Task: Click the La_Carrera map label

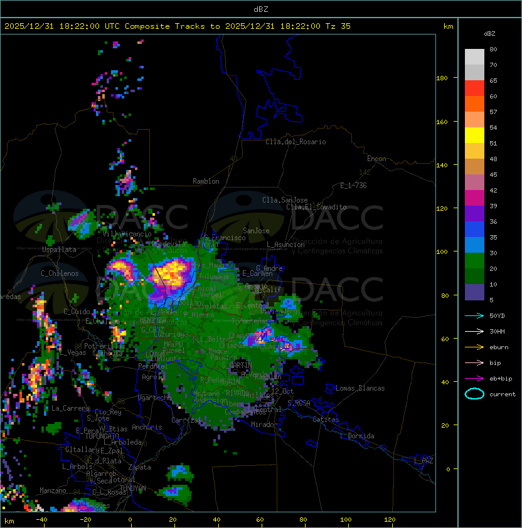Action: [x=70, y=408]
